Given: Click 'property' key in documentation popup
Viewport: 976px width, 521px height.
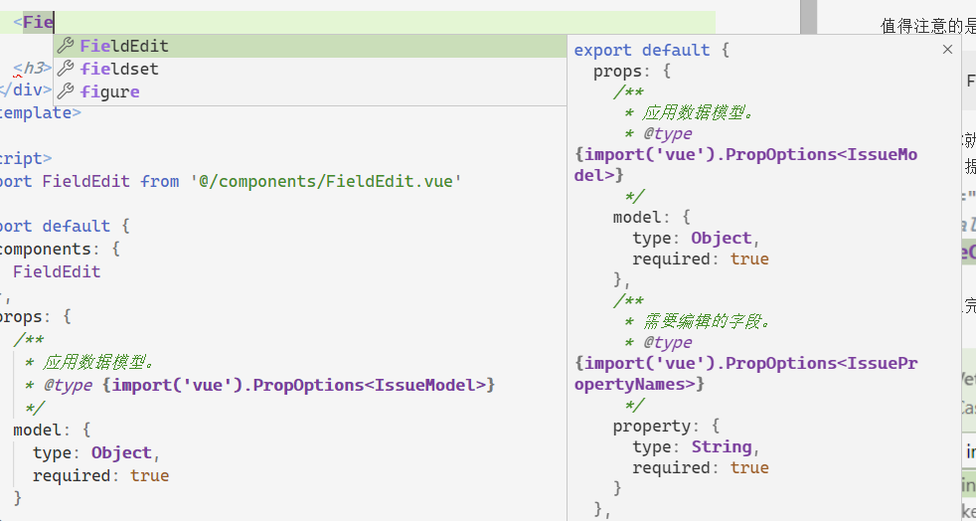Looking at the screenshot, I should [x=652, y=426].
